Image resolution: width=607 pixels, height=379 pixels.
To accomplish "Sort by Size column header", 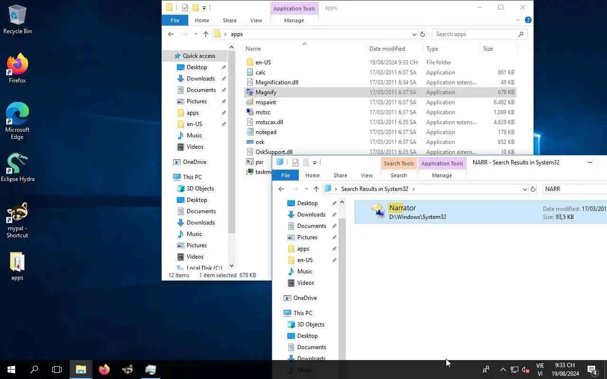I will click(x=499, y=48).
